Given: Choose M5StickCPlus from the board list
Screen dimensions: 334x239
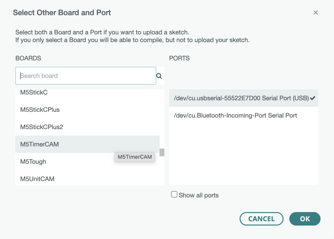Looking at the screenshot, I should click(x=40, y=110).
